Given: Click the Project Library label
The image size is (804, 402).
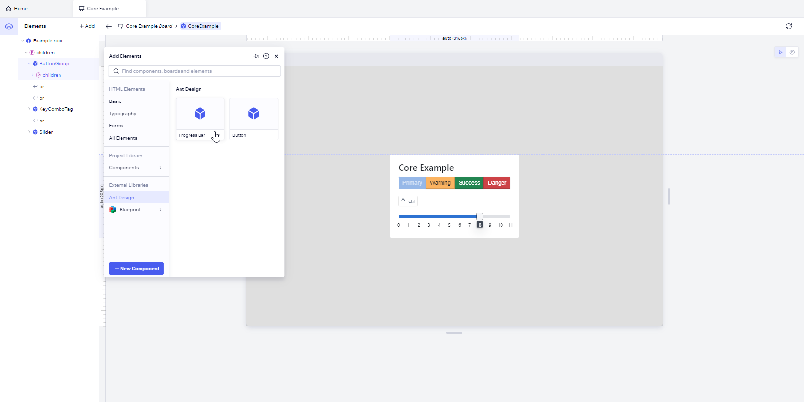Looking at the screenshot, I should tap(126, 156).
